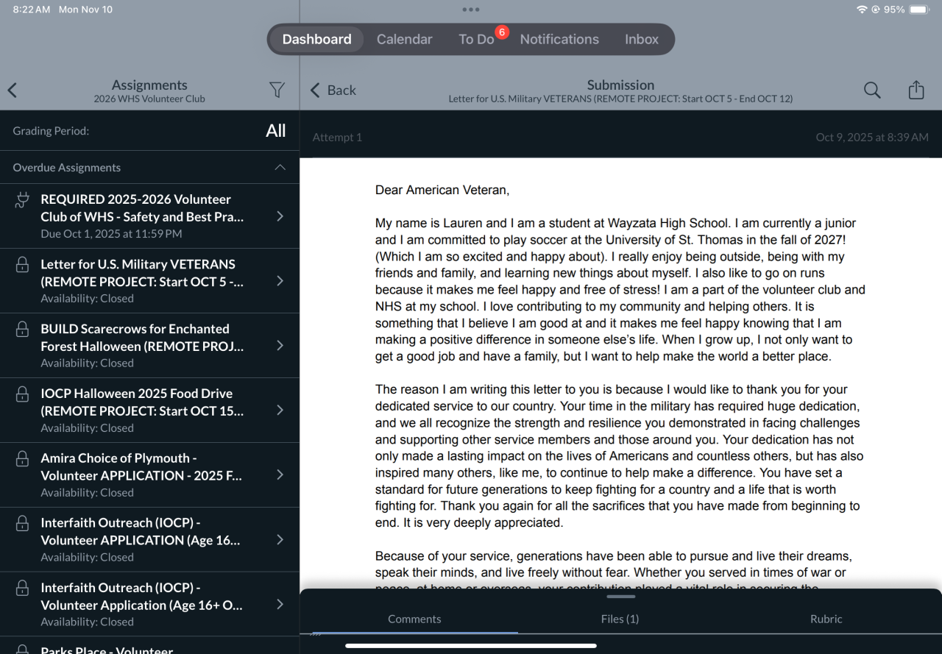Image resolution: width=942 pixels, height=654 pixels.
Task: Click lock icon on Interfaith Outreach APPLICATION (Age 16...)
Action: (x=22, y=524)
